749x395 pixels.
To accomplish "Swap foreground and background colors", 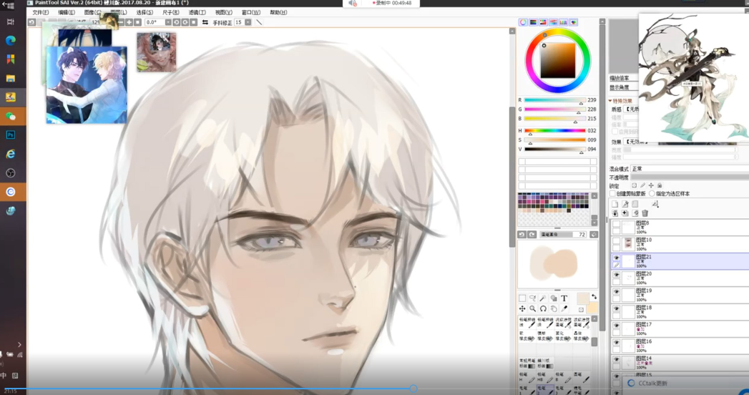I will pos(594,297).
